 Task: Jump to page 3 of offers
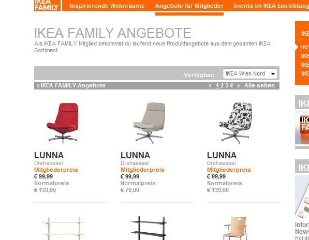(227, 85)
